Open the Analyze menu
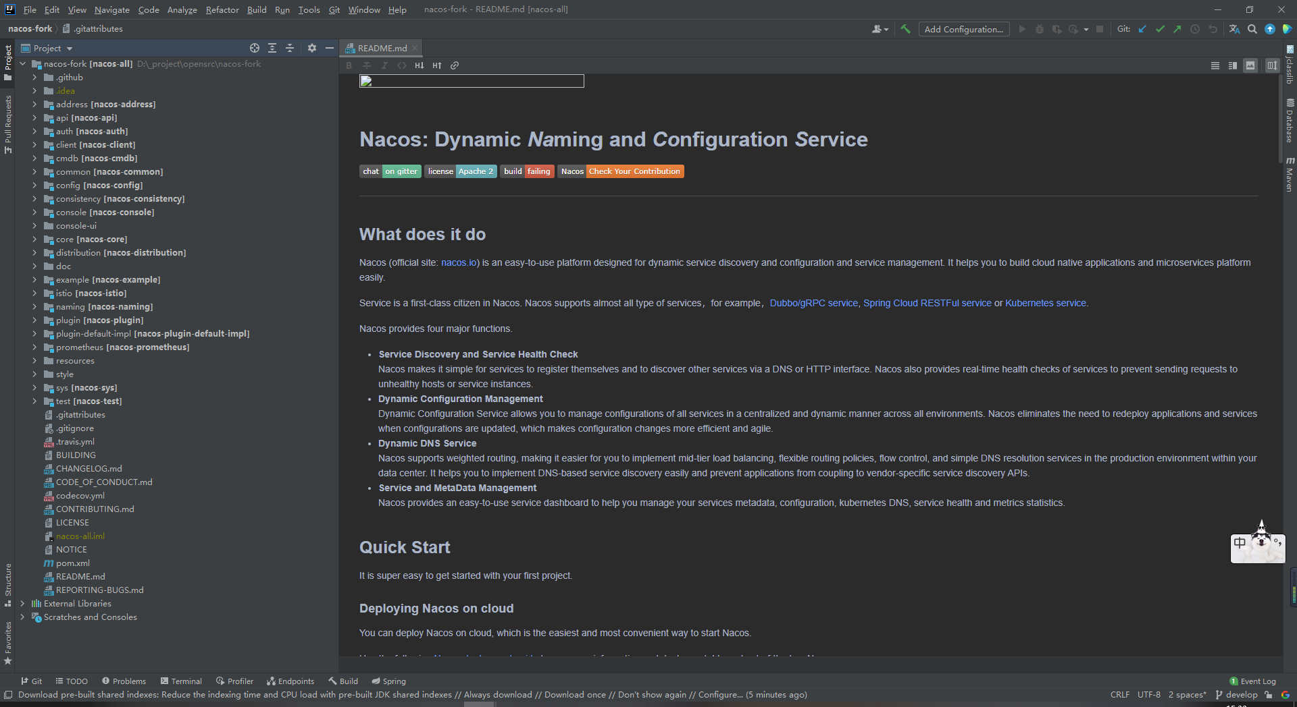 (x=182, y=9)
